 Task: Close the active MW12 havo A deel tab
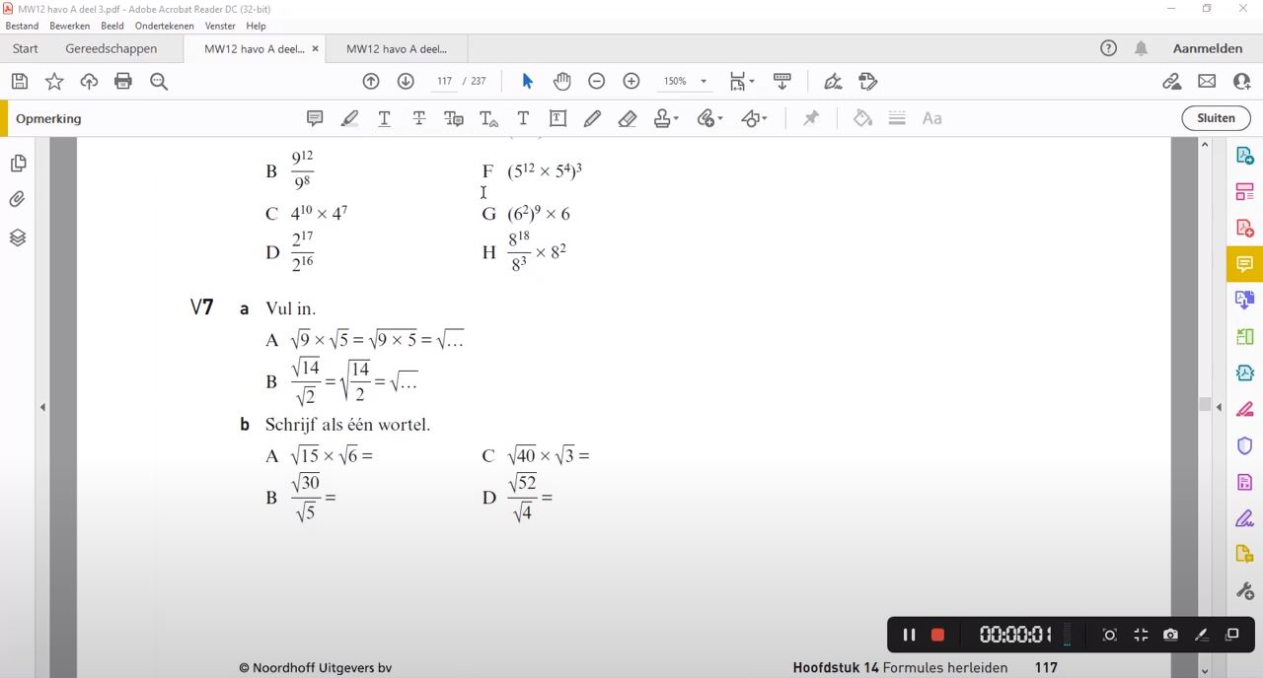pyautogui.click(x=316, y=48)
